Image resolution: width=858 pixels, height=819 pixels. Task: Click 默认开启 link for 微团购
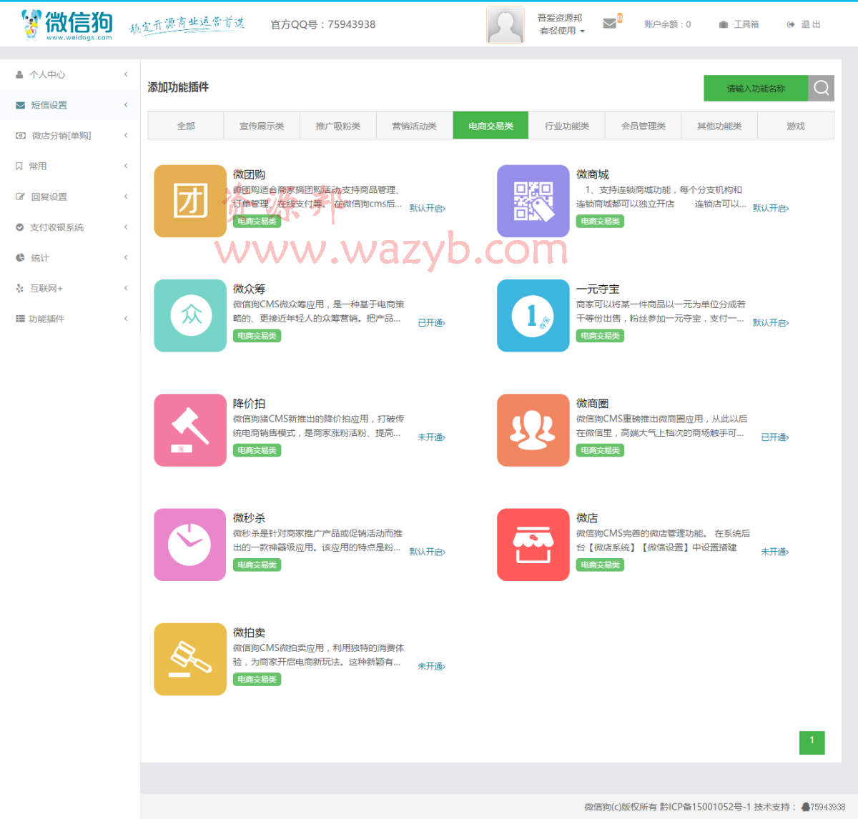tap(428, 208)
